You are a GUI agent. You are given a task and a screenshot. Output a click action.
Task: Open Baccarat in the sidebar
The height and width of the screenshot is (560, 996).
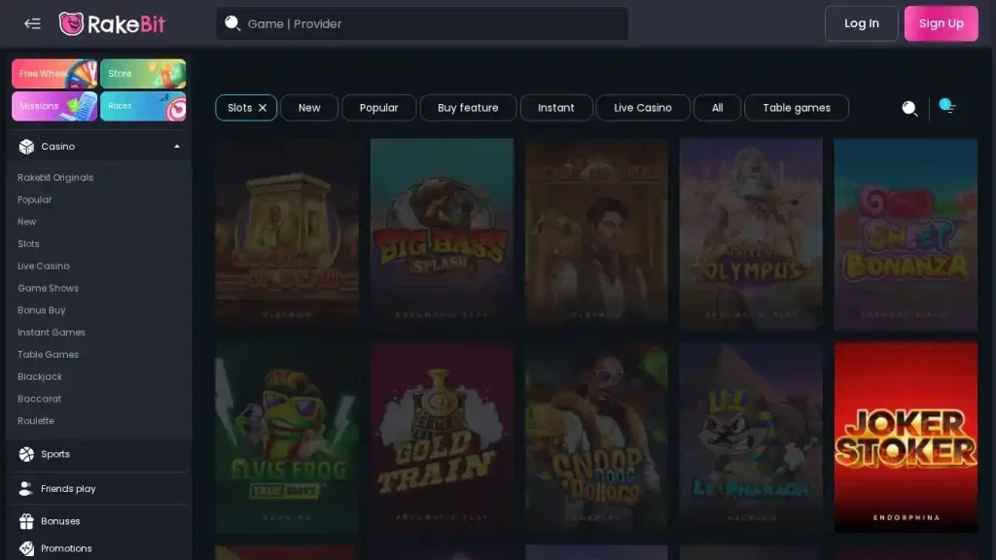(39, 399)
